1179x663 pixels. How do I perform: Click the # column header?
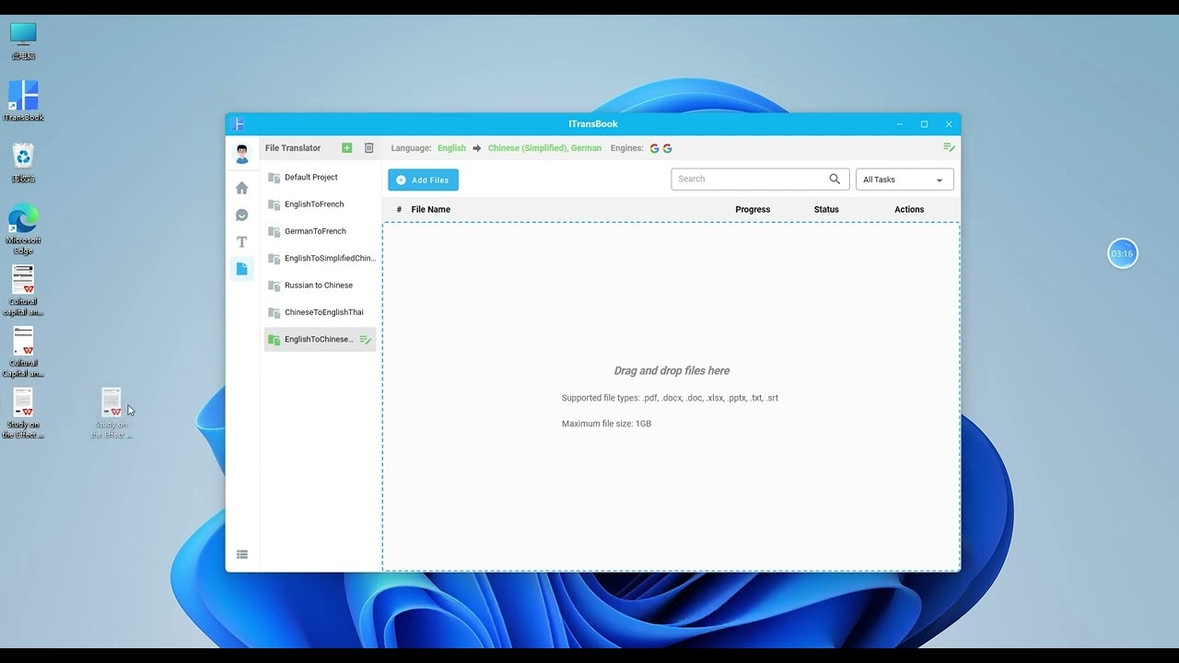399,210
